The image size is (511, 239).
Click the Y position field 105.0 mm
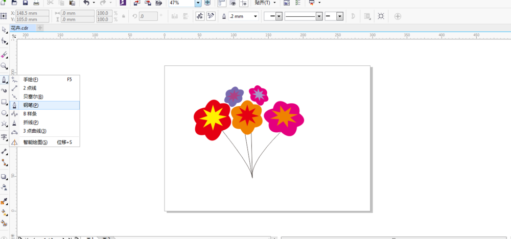click(32, 19)
